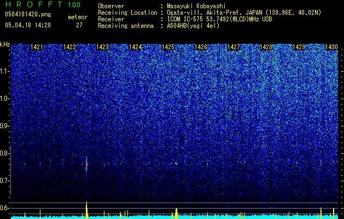Click the "Receiving Location" label
The width and height of the screenshot is (344, 219).
(x=127, y=13)
